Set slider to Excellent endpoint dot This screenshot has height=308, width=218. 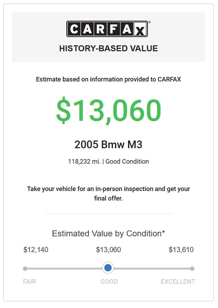(192, 269)
